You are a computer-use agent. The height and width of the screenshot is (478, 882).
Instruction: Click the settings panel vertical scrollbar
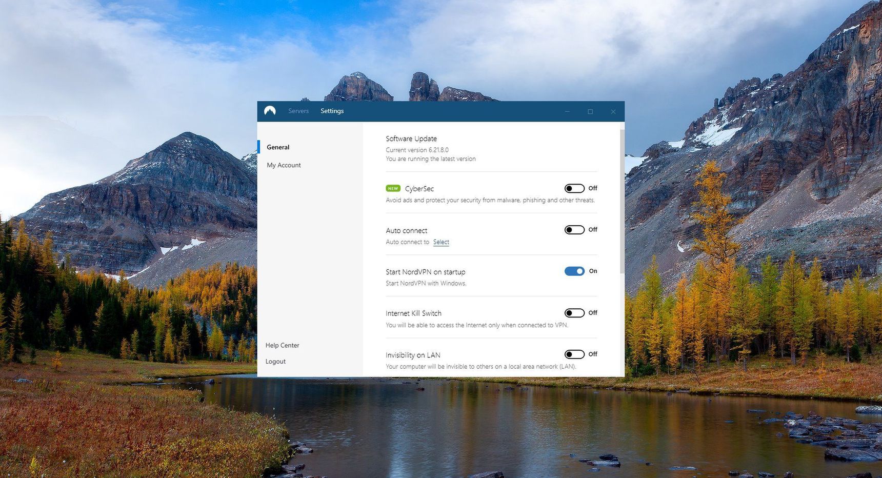pyautogui.click(x=622, y=201)
